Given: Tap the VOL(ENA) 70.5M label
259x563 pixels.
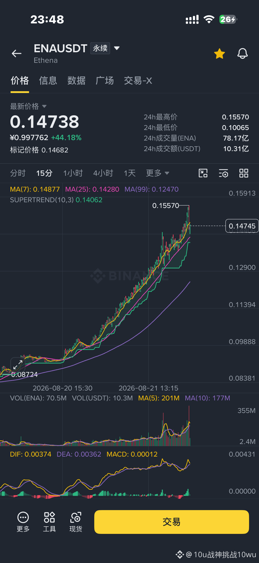Looking at the screenshot, I should (x=38, y=398).
